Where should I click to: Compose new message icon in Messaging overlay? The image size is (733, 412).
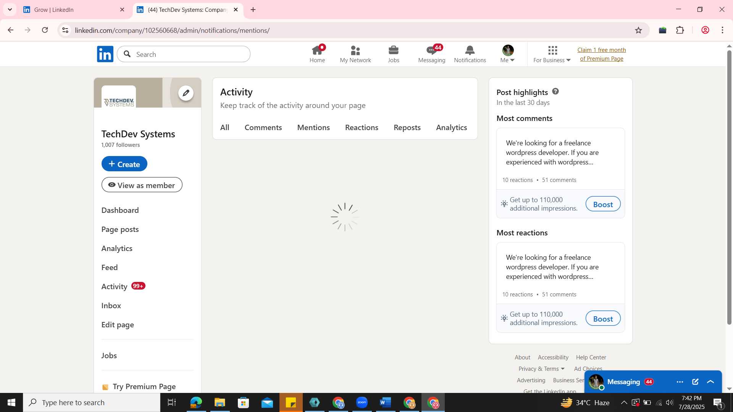click(x=695, y=382)
